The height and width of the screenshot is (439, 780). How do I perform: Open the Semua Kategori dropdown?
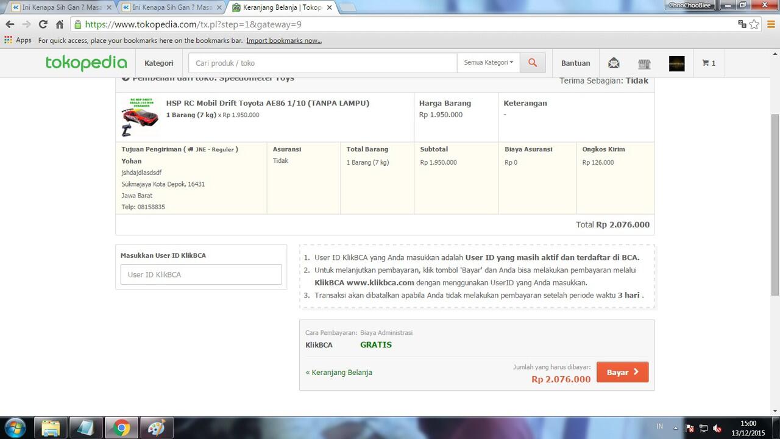(x=488, y=63)
